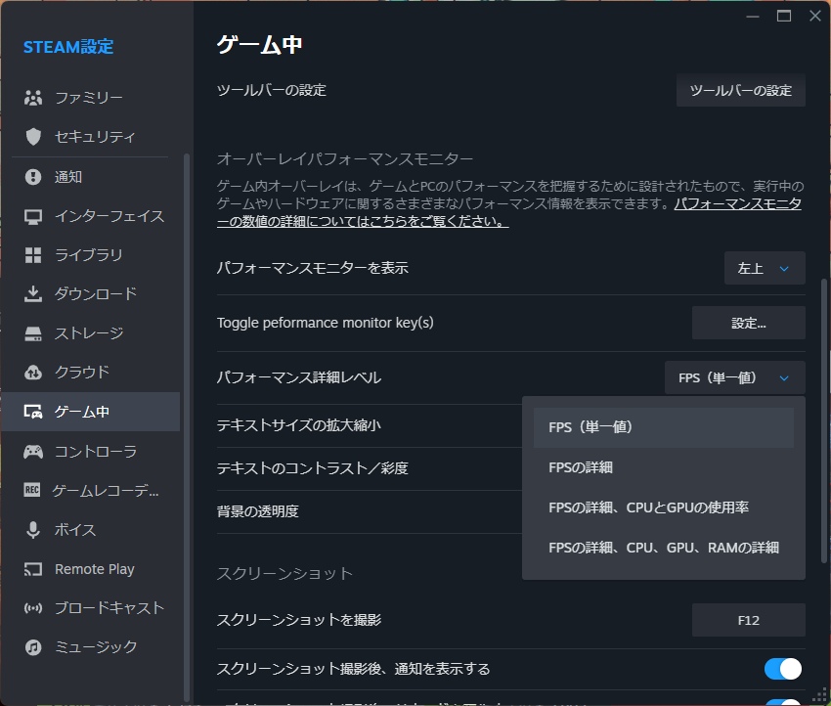Open the ダウンロード settings page
831x706 pixels.
click(91, 294)
